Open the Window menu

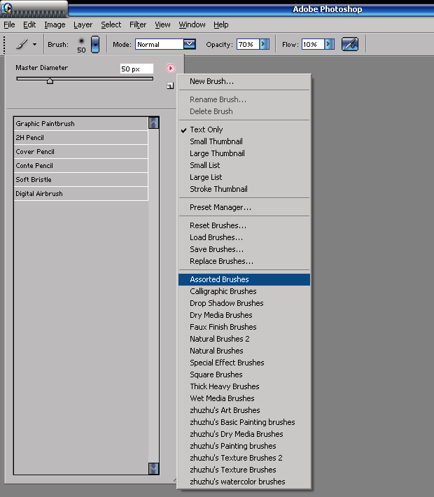click(192, 24)
